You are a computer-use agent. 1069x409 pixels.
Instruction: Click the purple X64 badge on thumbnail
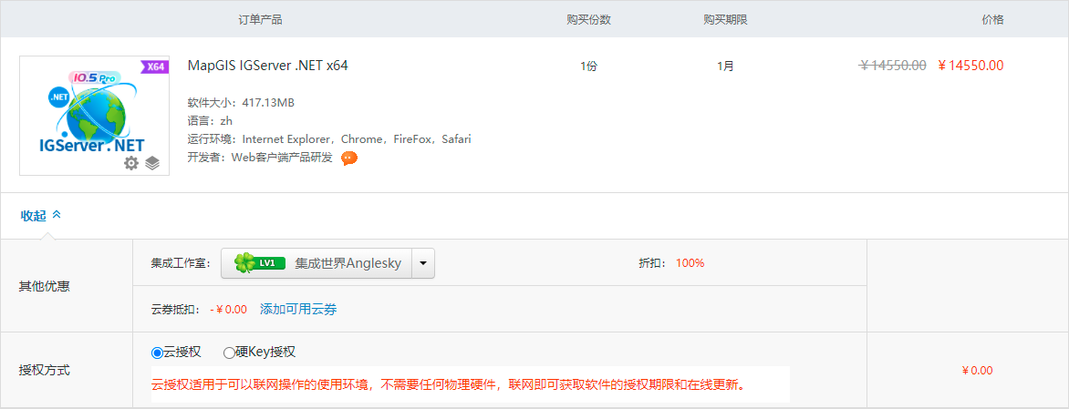154,66
